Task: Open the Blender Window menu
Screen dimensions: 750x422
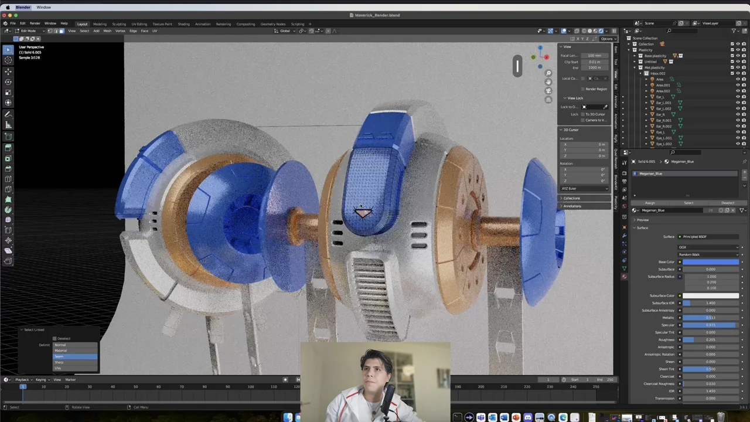Action: (x=43, y=7)
